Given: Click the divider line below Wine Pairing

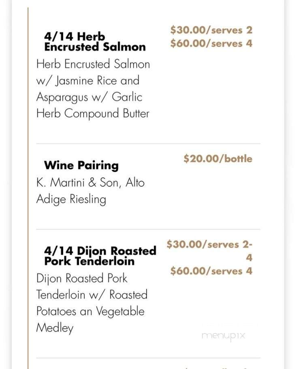Looking at the screenshot, I should (148, 229).
